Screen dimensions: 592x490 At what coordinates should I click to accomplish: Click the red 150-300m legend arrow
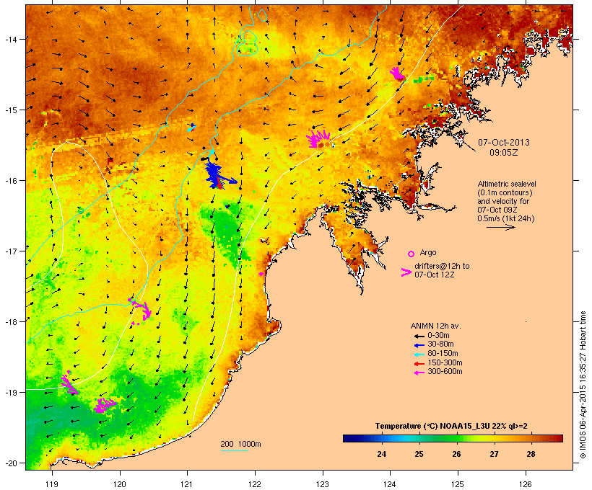point(419,363)
